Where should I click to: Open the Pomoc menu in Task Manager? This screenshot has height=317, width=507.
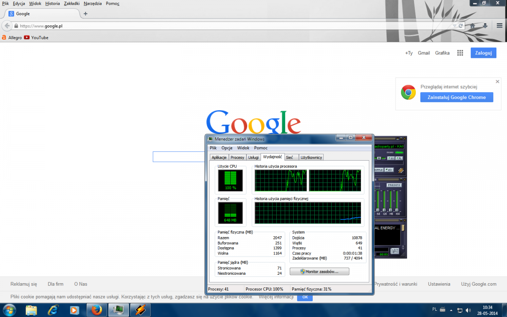point(261,148)
